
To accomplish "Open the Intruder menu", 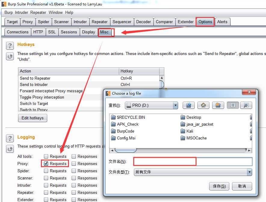I will tap(21, 13).
